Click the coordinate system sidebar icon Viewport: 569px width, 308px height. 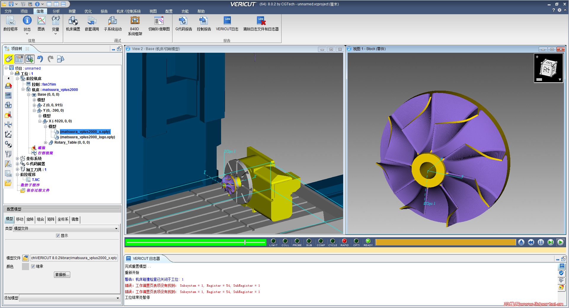click(8, 134)
